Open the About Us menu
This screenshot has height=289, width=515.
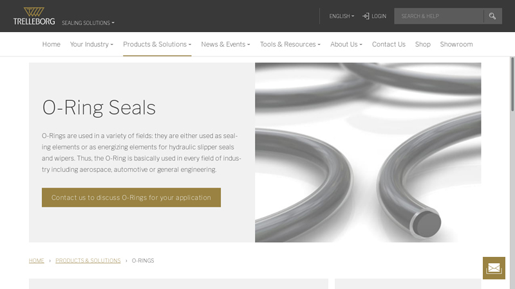click(346, 44)
